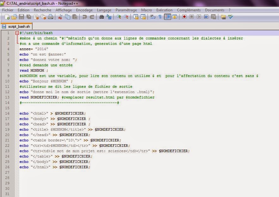The image size is (279, 197).
Task: Click the '<table border' echo line
Action: pos(70,140)
